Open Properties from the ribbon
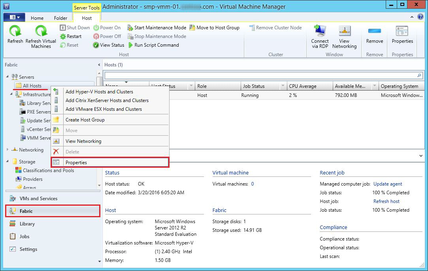 [x=402, y=32]
